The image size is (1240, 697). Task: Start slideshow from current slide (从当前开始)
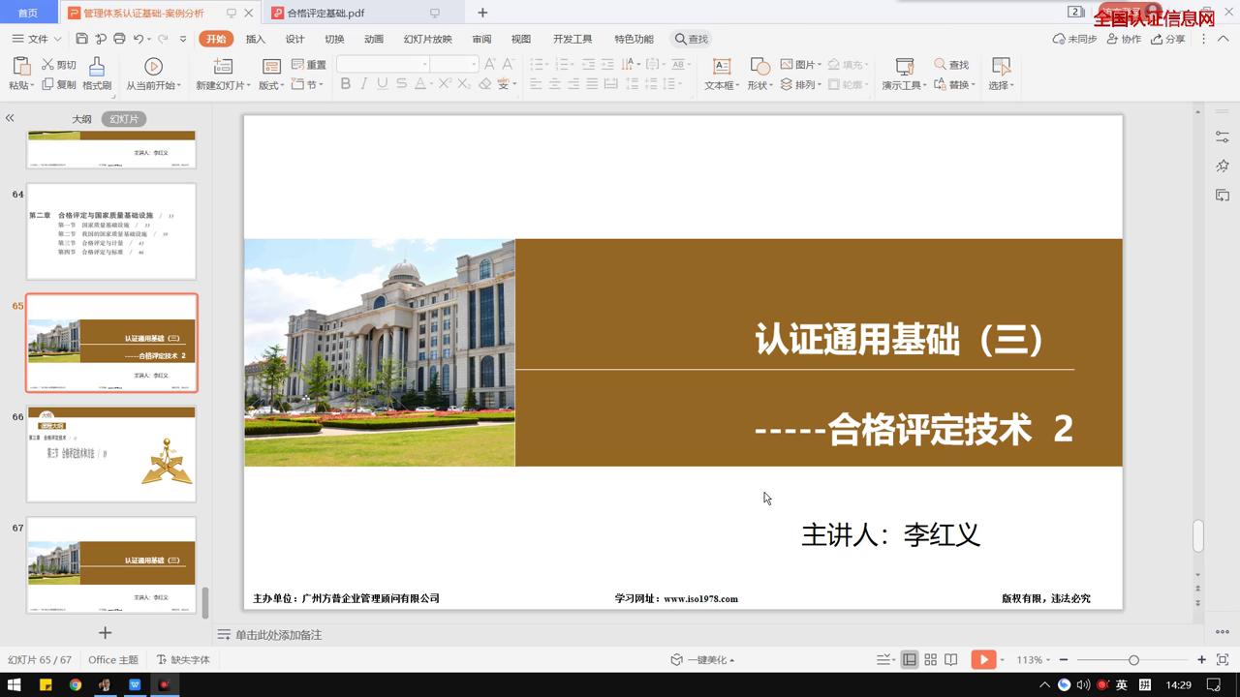(x=153, y=74)
